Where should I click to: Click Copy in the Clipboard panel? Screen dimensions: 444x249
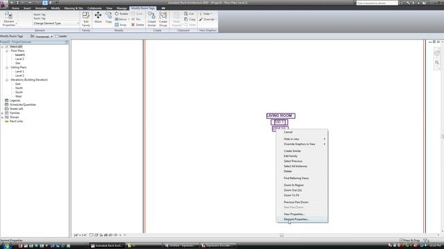(x=189, y=19)
